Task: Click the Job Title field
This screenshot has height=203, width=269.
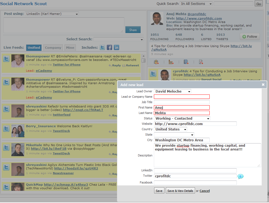Action: click(182, 102)
